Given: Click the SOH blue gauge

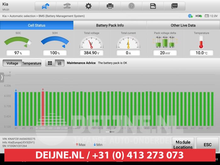Looking at the screenshot, I should coord(55,42).
